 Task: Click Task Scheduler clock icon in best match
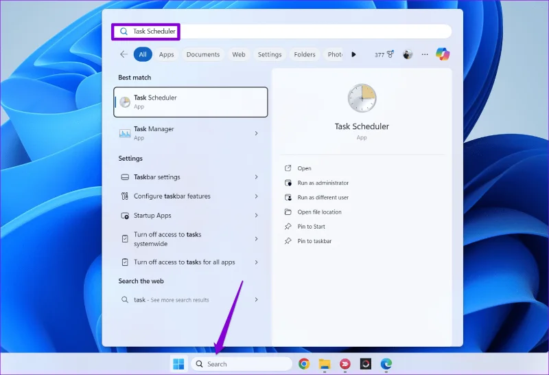125,102
